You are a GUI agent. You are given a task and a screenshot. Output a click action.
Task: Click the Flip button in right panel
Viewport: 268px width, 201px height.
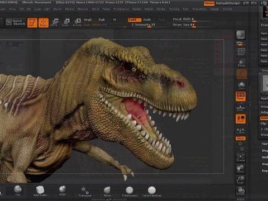click(x=264, y=123)
